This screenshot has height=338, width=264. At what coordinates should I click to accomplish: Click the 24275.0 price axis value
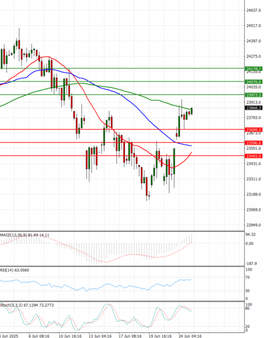click(253, 56)
